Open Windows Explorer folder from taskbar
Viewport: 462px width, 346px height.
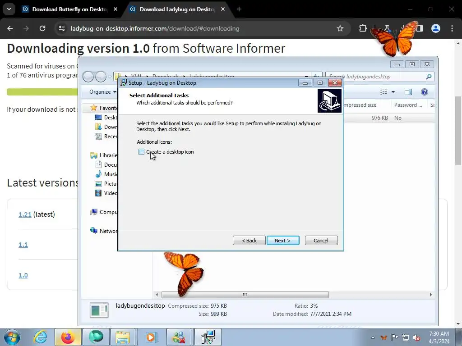pyautogui.click(x=123, y=337)
